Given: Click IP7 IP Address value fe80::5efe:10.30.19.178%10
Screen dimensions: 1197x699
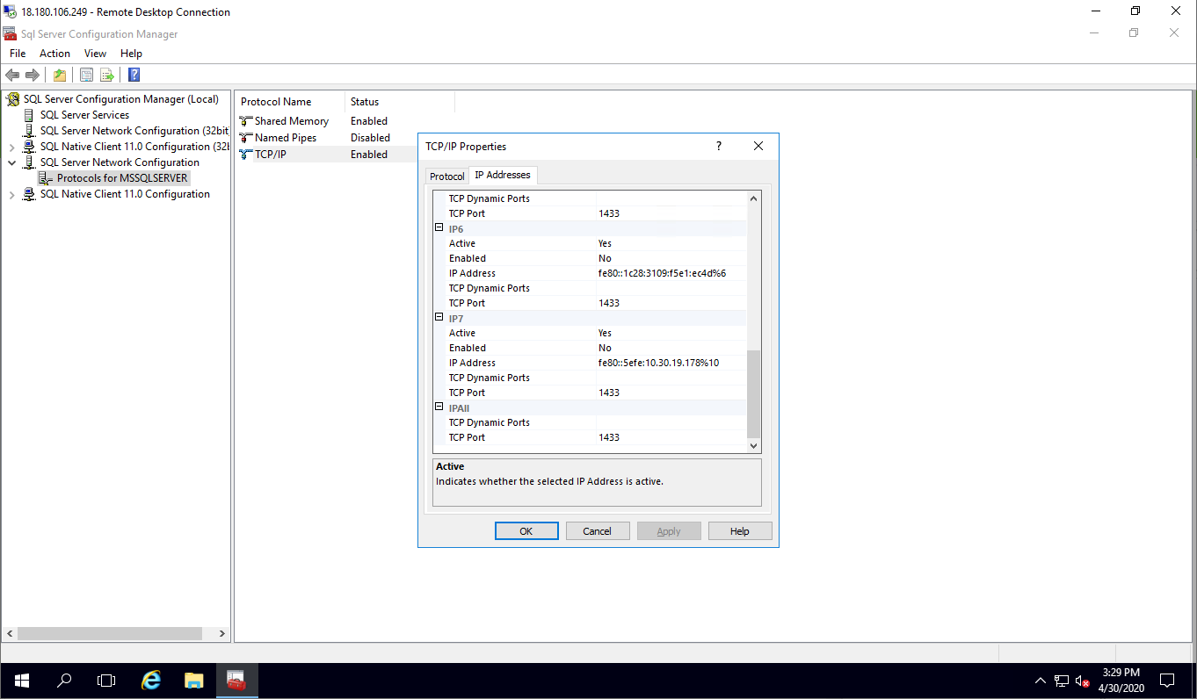Looking at the screenshot, I should (x=658, y=363).
